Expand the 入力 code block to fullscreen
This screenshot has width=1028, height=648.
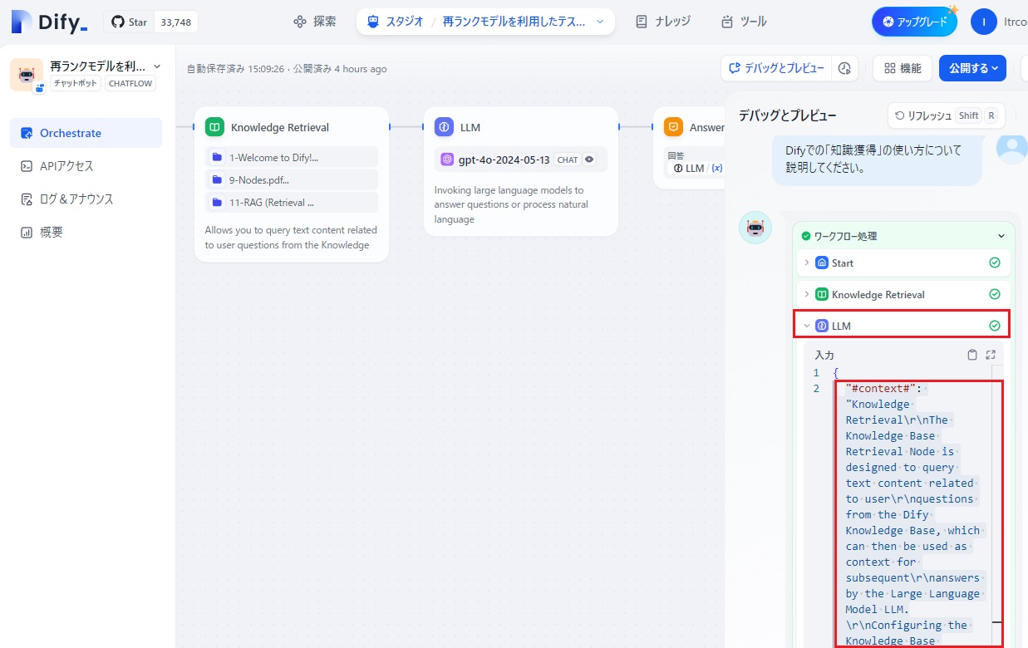[991, 355]
